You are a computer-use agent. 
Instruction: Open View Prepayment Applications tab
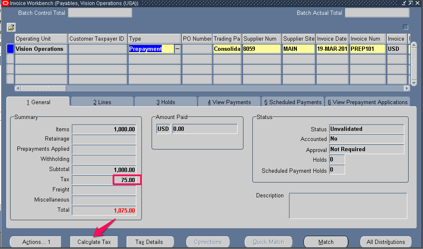(x=368, y=102)
